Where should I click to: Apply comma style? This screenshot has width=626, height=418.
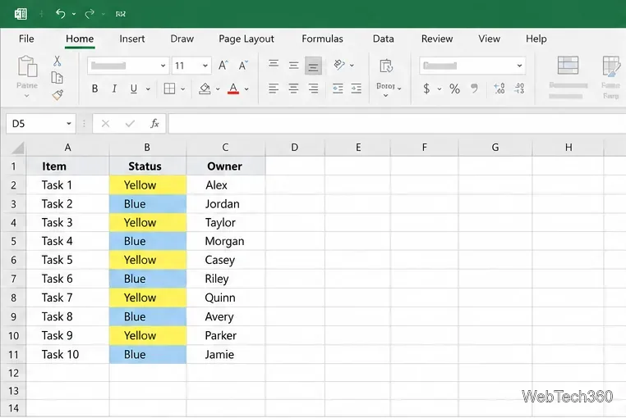pyautogui.click(x=474, y=88)
